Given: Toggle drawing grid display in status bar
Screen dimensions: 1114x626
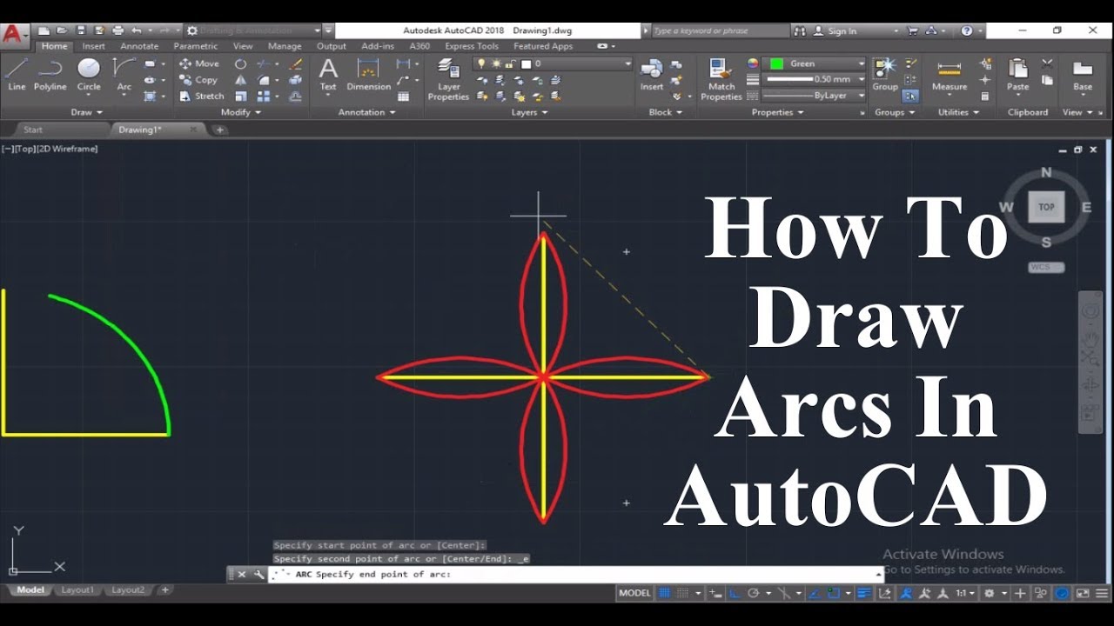Looking at the screenshot, I should [x=665, y=593].
